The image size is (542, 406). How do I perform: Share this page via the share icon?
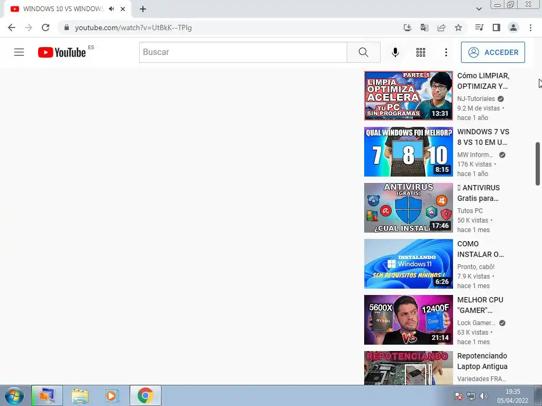441,27
